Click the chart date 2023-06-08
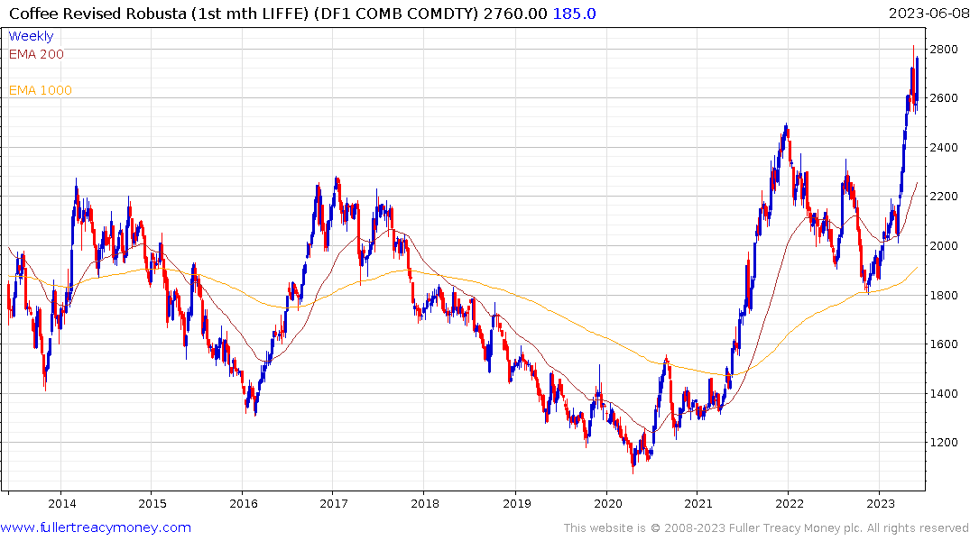This screenshot has width=970, height=541. (x=928, y=14)
